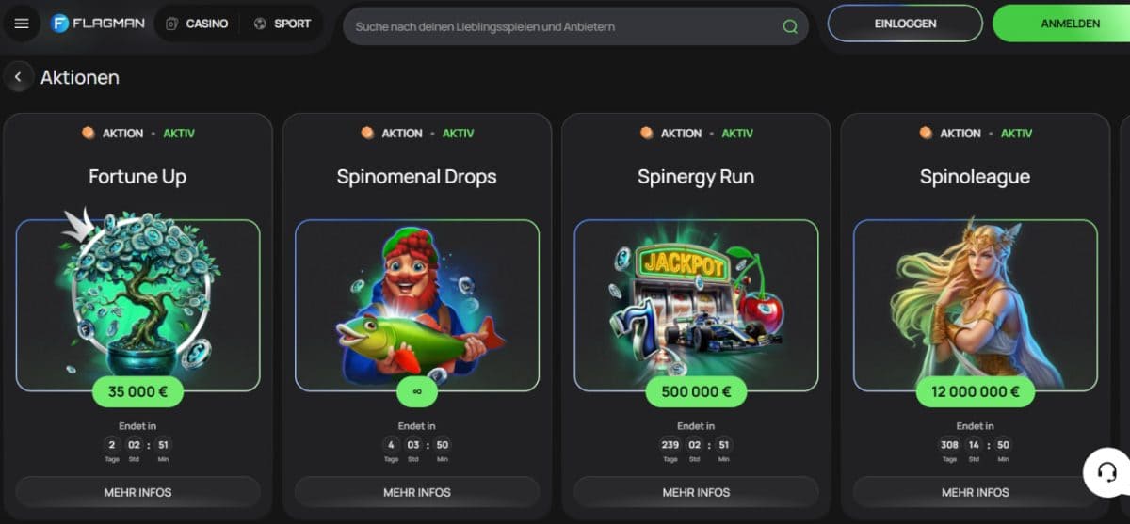Go back using the Aktionen arrow

18,77
